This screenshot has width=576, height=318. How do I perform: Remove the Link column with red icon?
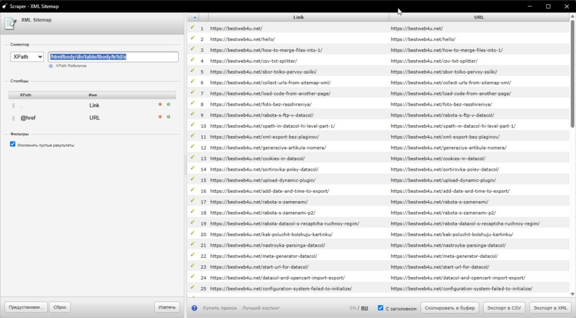coord(160,105)
